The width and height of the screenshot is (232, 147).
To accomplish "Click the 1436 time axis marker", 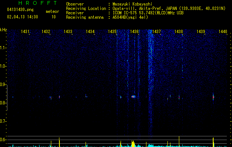I will [x=134, y=32].
